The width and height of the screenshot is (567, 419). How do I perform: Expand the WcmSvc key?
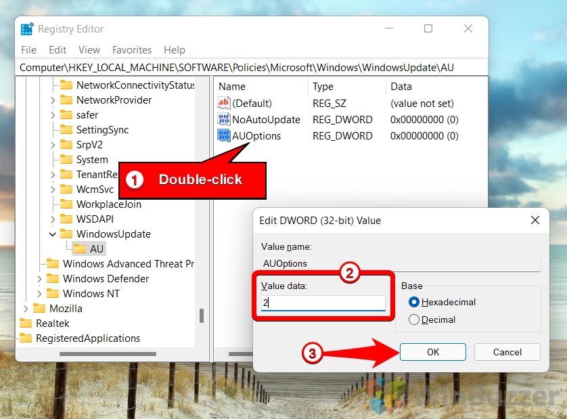tap(53, 190)
